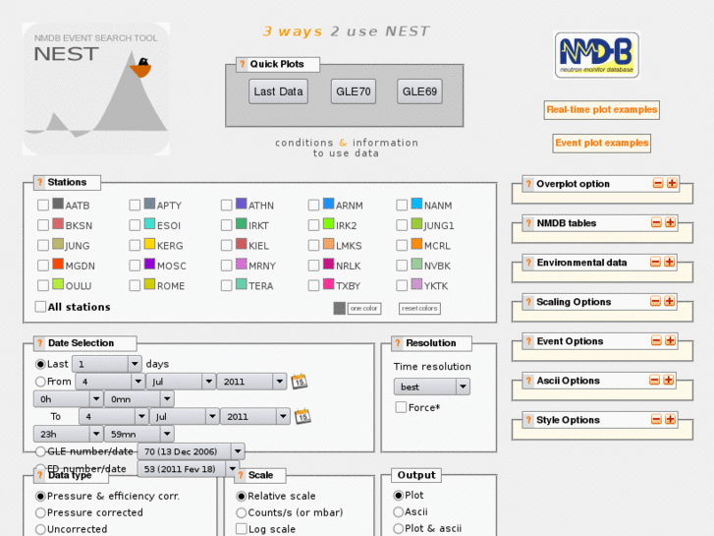Collapse Environmental data with minus icon
This screenshot has height=536, width=714.
coord(655,262)
